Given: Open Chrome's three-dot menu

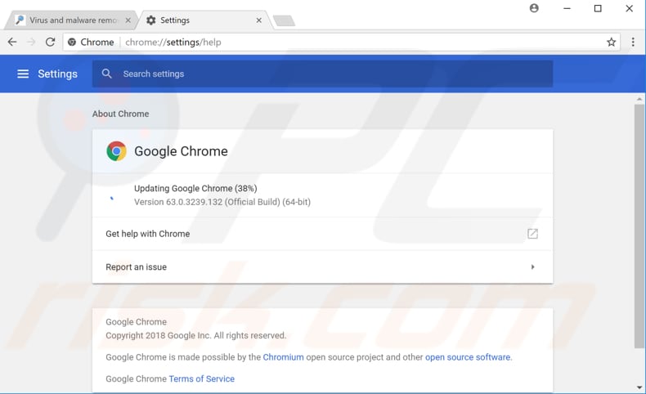Looking at the screenshot, I should tap(633, 42).
